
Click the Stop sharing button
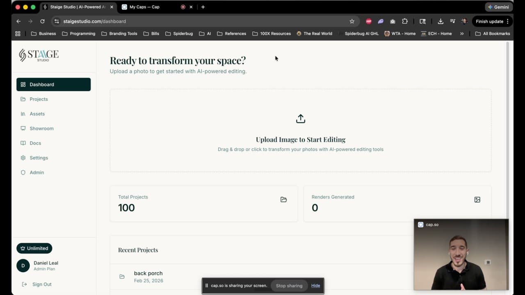coord(289,286)
